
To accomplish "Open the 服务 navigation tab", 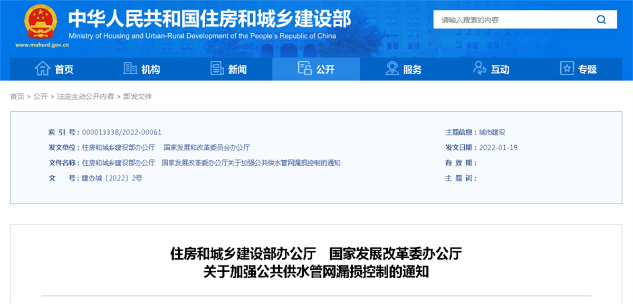I will click(x=413, y=69).
